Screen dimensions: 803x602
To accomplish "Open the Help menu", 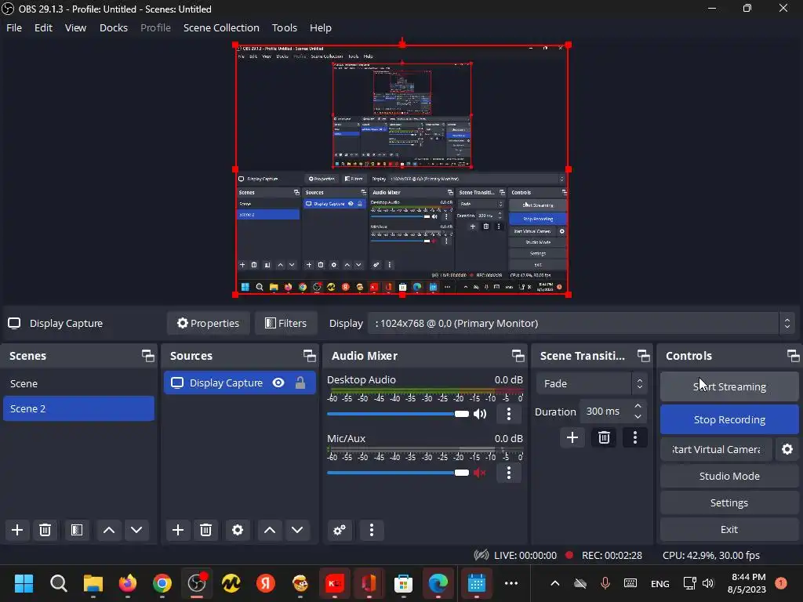I will [321, 27].
